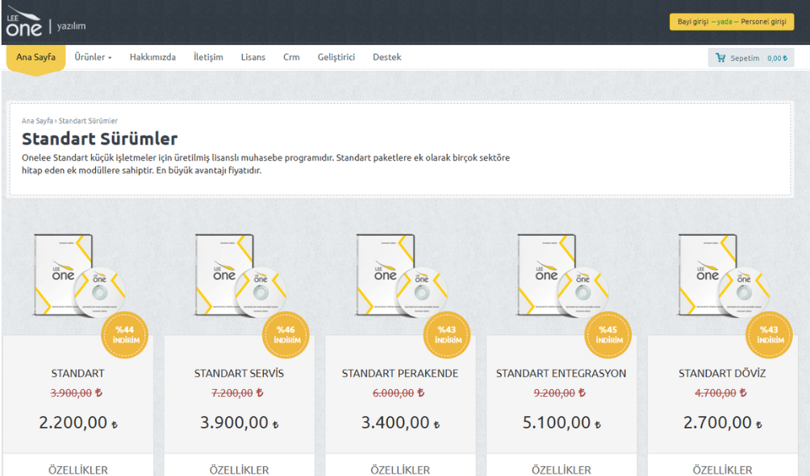Open the Destek menu item
810x476 pixels.
(387, 57)
